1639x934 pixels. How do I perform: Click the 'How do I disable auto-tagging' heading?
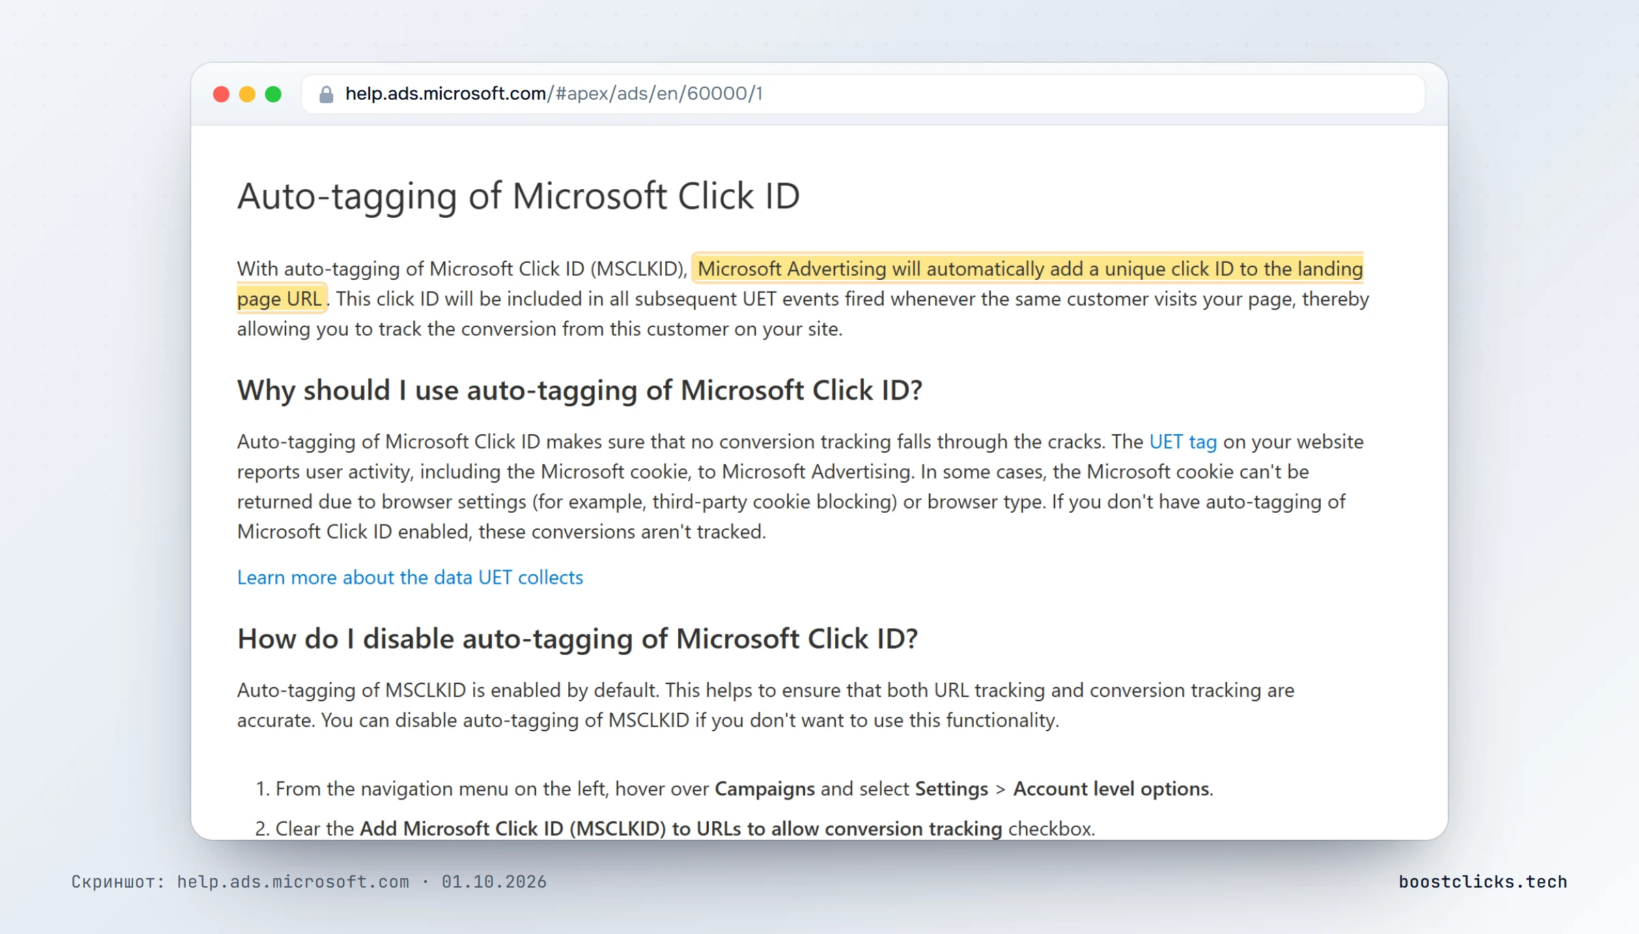pos(578,639)
